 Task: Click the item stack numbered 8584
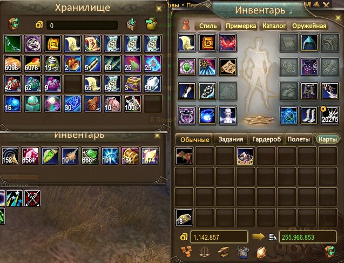(x=30, y=156)
